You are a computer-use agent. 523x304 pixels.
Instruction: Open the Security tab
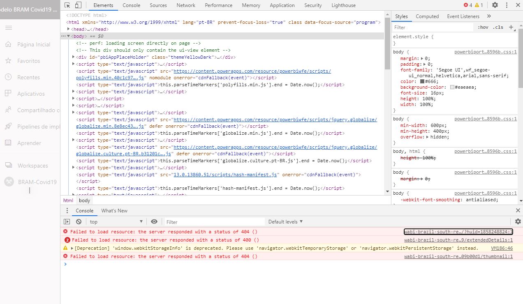(313, 5)
